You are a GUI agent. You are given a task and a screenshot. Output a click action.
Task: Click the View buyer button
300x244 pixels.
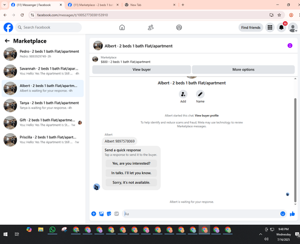click(142, 70)
